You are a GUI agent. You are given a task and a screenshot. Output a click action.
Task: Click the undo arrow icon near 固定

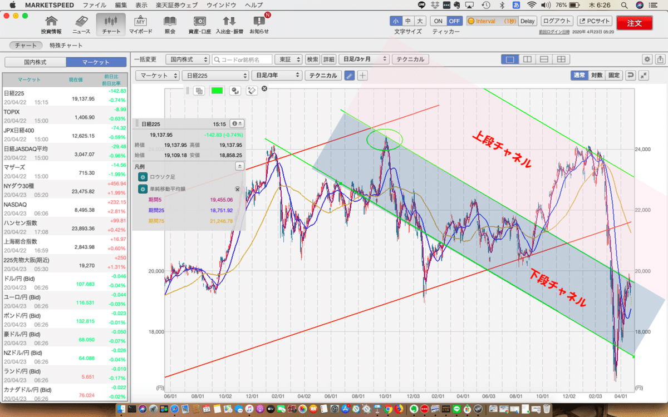pos(630,75)
